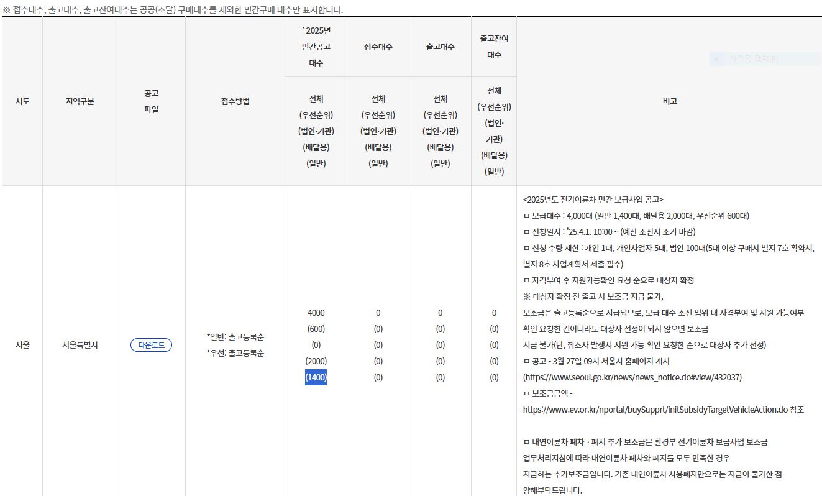Click the 지역구분 column header
The image size is (822, 496).
pos(79,101)
